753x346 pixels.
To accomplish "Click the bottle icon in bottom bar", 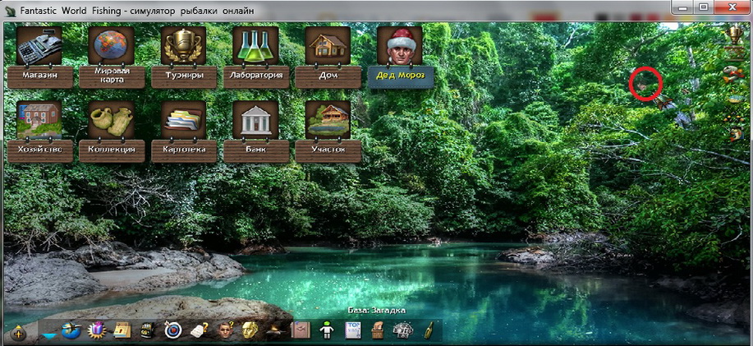I will [427, 330].
